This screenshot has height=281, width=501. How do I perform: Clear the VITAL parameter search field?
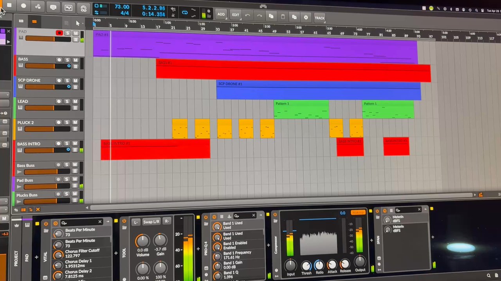[x=100, y=222]
